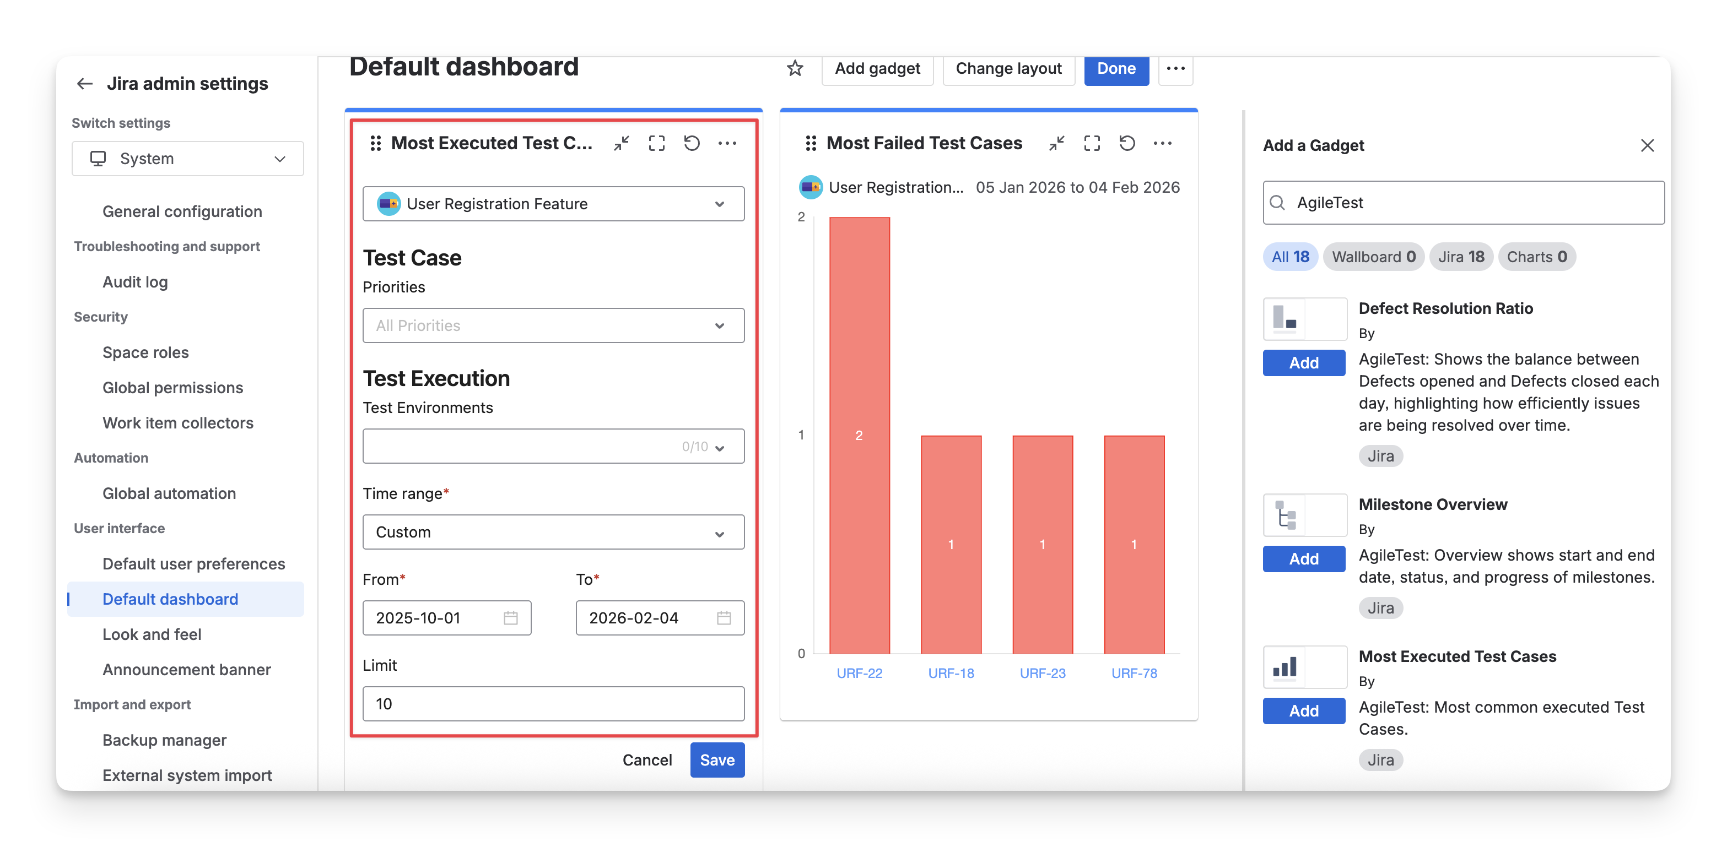Save the gadget configuration
Image resolution: width=1727 pixels, height=847 pixels.
pos(717,760)
